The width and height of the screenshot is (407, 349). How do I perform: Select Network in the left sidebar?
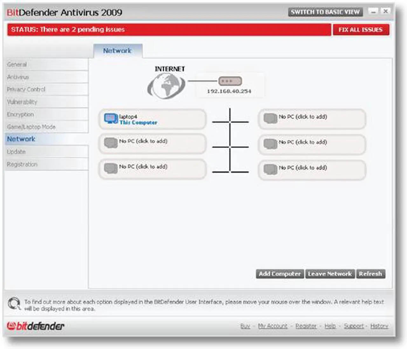click(x=46, y=139)
